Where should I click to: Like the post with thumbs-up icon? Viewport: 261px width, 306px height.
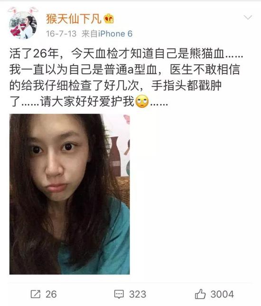point(200,294)
